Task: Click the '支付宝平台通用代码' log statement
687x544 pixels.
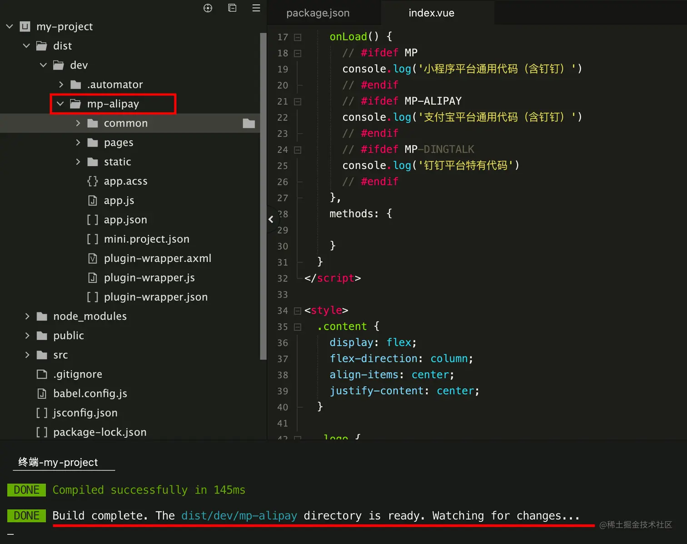Action: [462, 117]
